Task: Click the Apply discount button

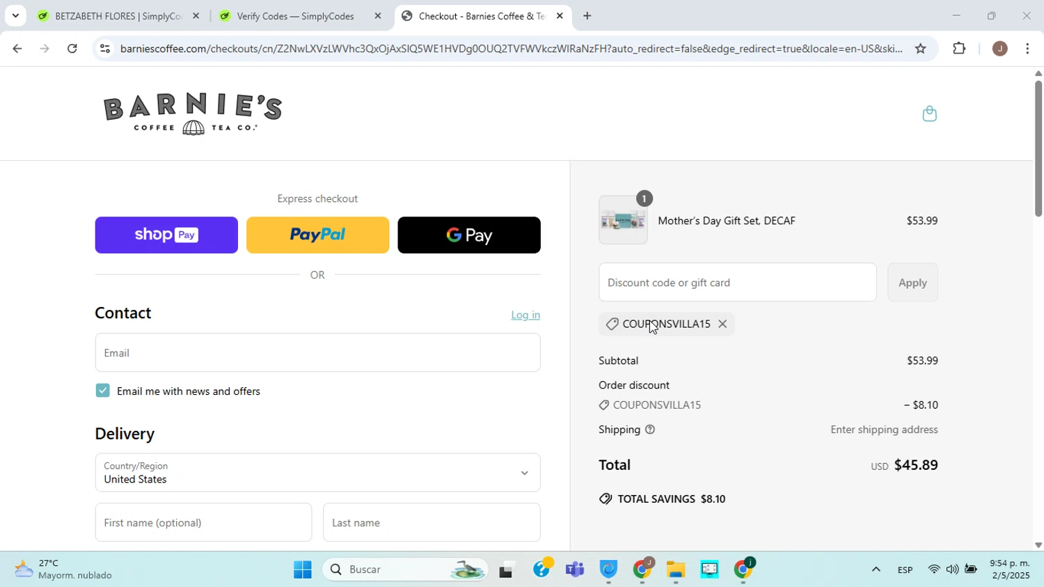Action: pyautogui.click(x=912, y=282)
